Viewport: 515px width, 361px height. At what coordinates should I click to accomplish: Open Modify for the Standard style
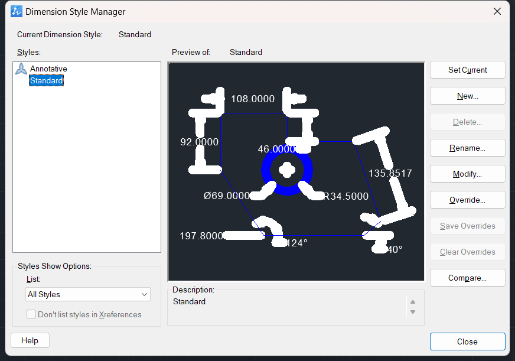click(x=467, y=174)
